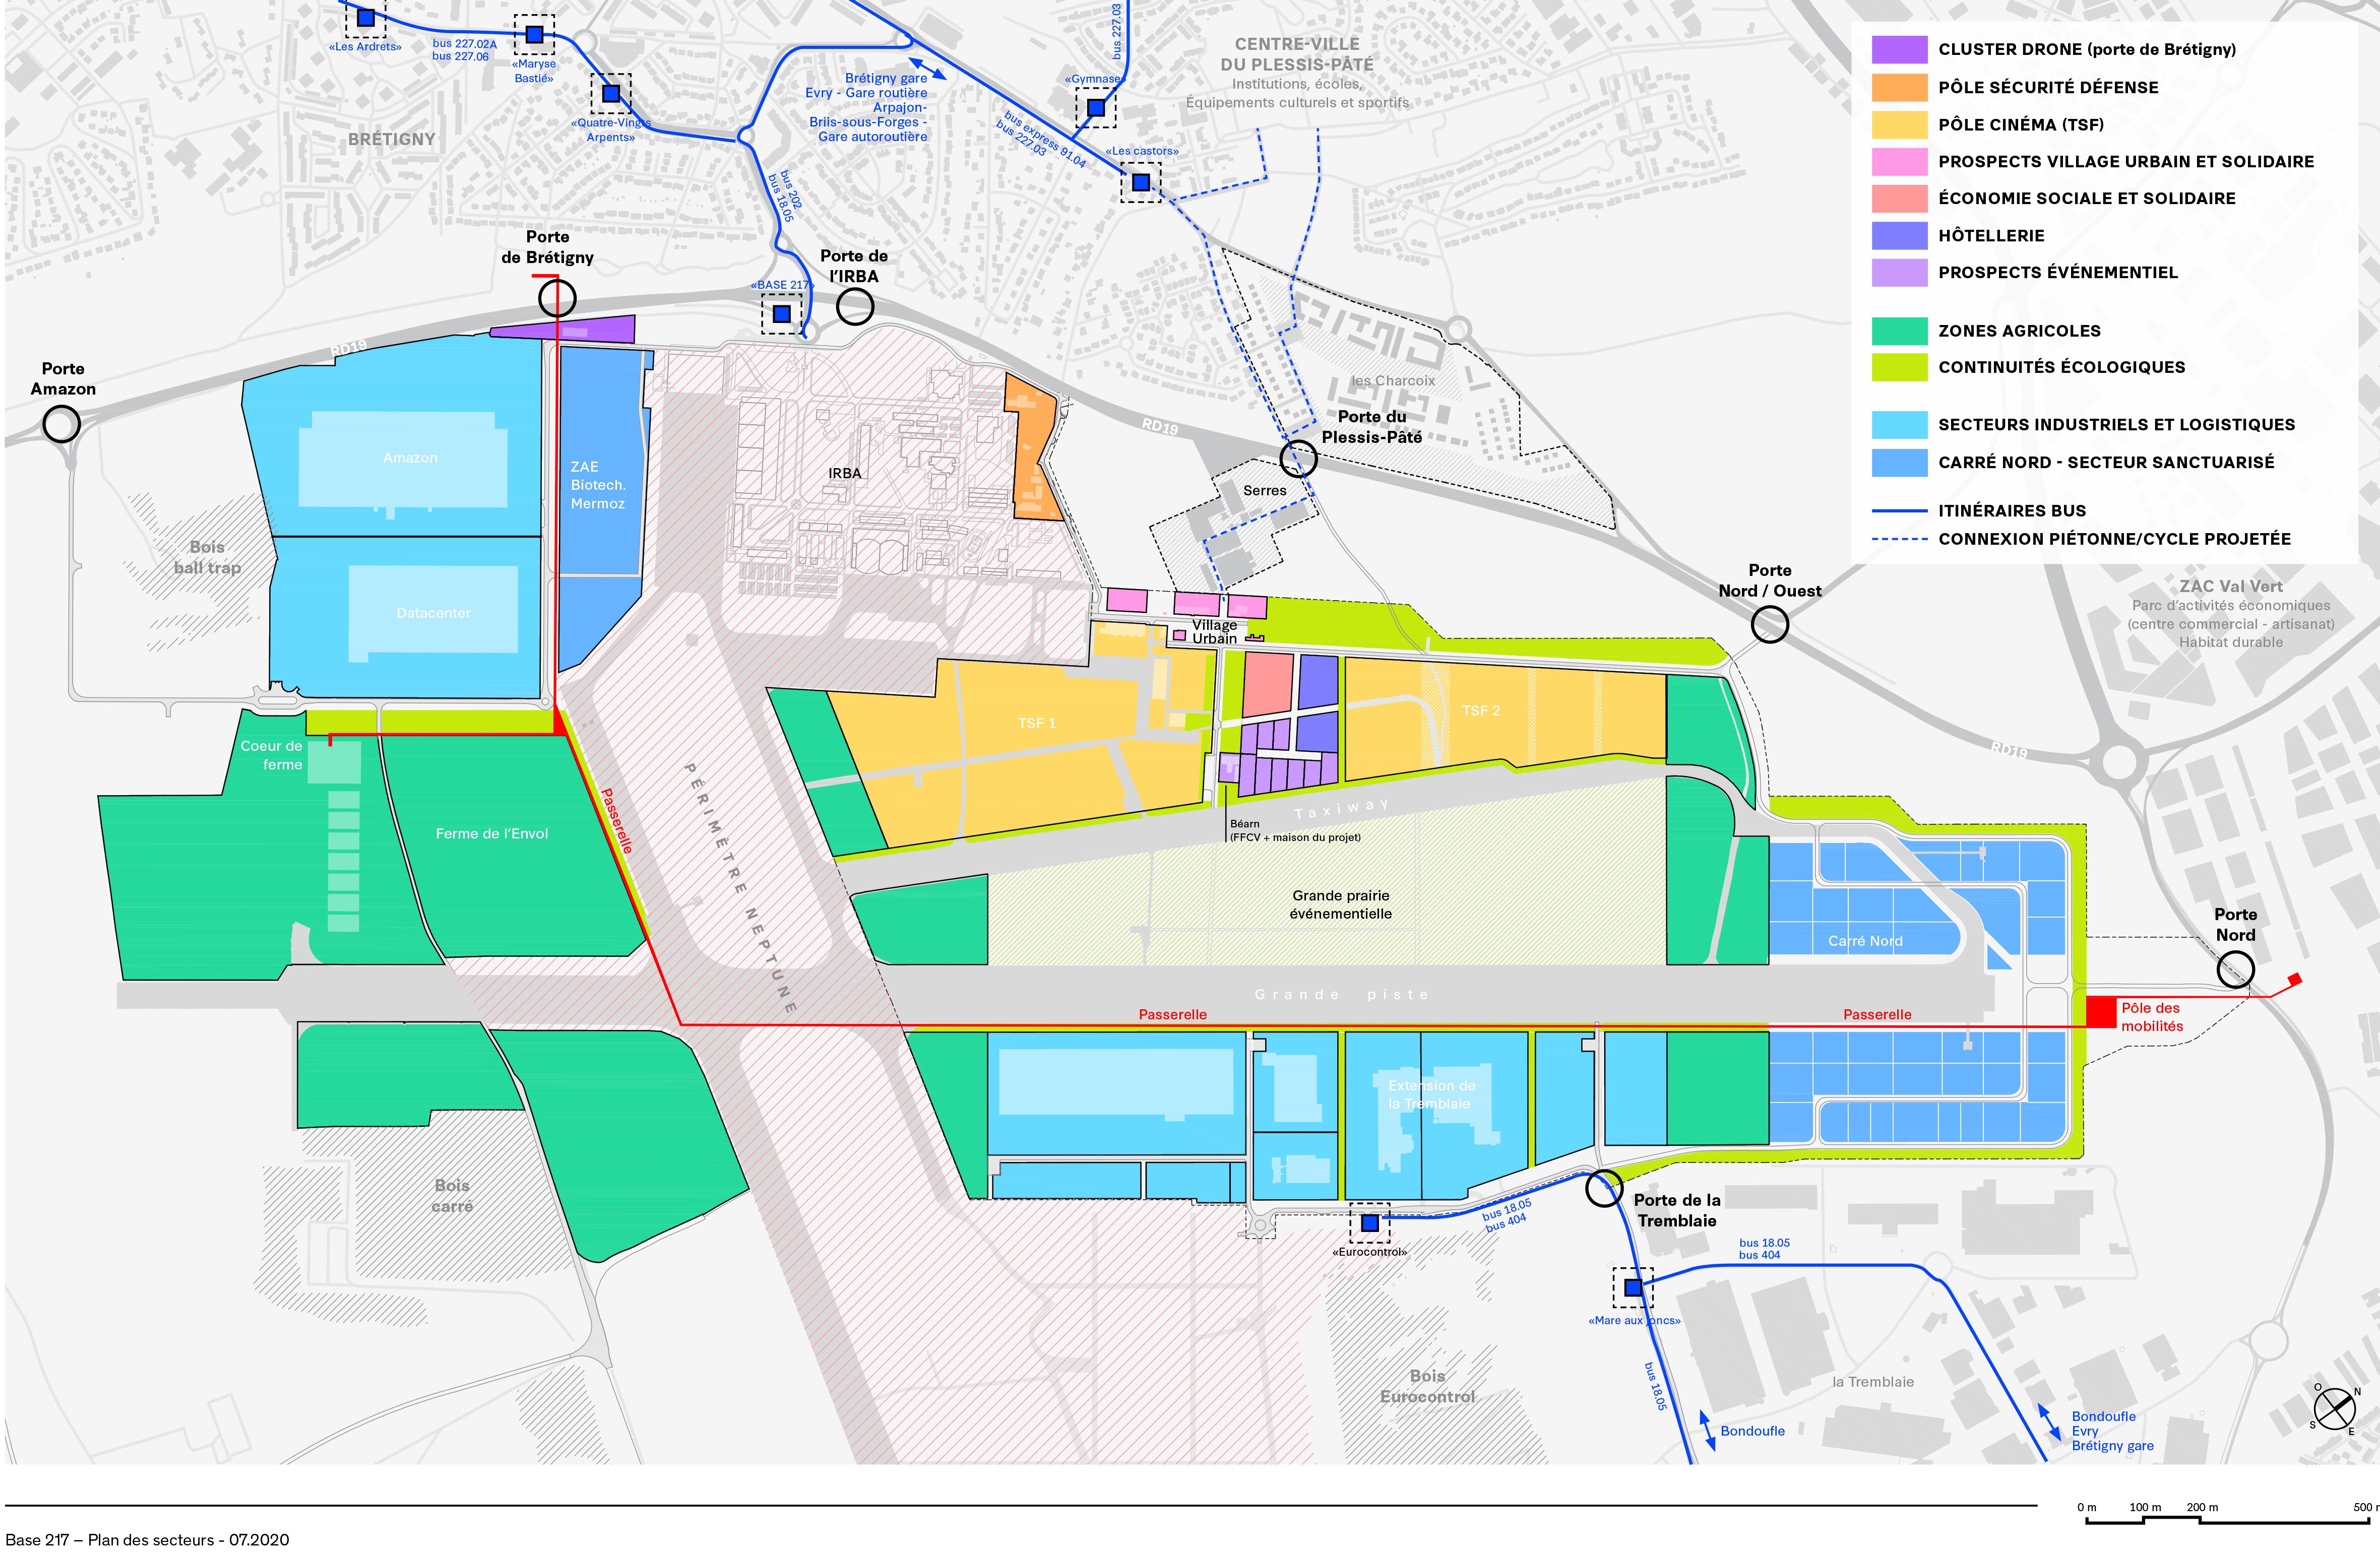The image size is (2380, 1553).
Task: Click the TSF 1 cinema zone
Action: [x=1036, y=722]
